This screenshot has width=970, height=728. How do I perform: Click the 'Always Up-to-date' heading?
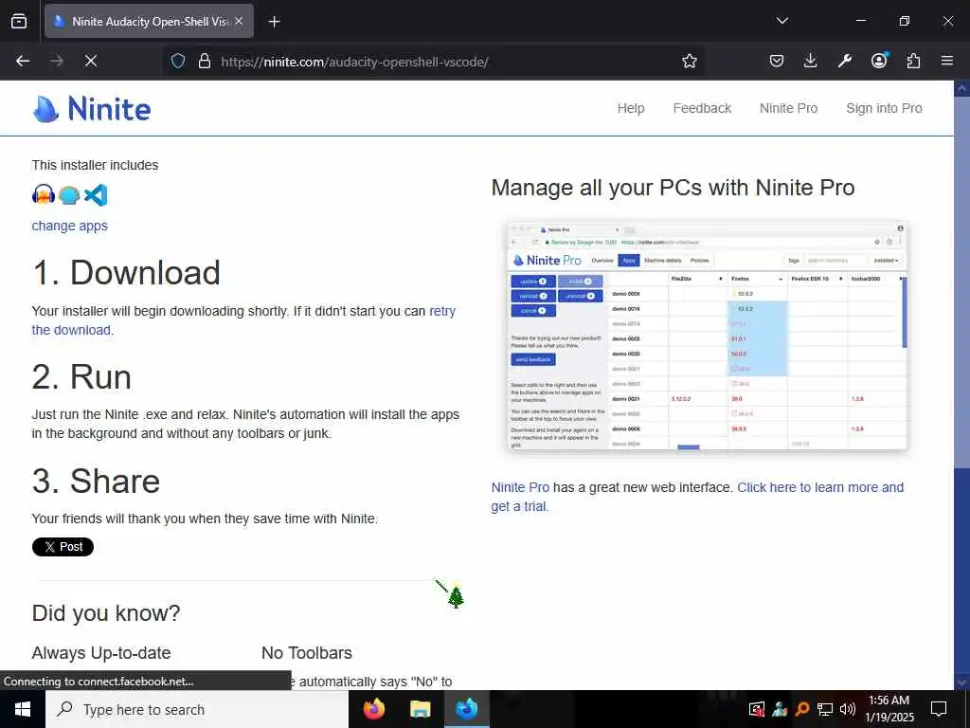[x=101, y=652]
